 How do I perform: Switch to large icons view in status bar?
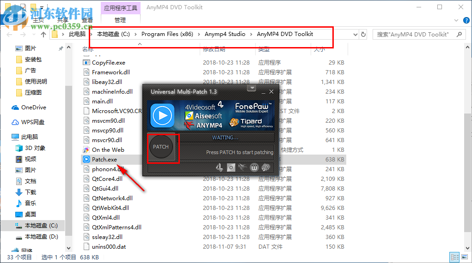click(x=465, y=257)
